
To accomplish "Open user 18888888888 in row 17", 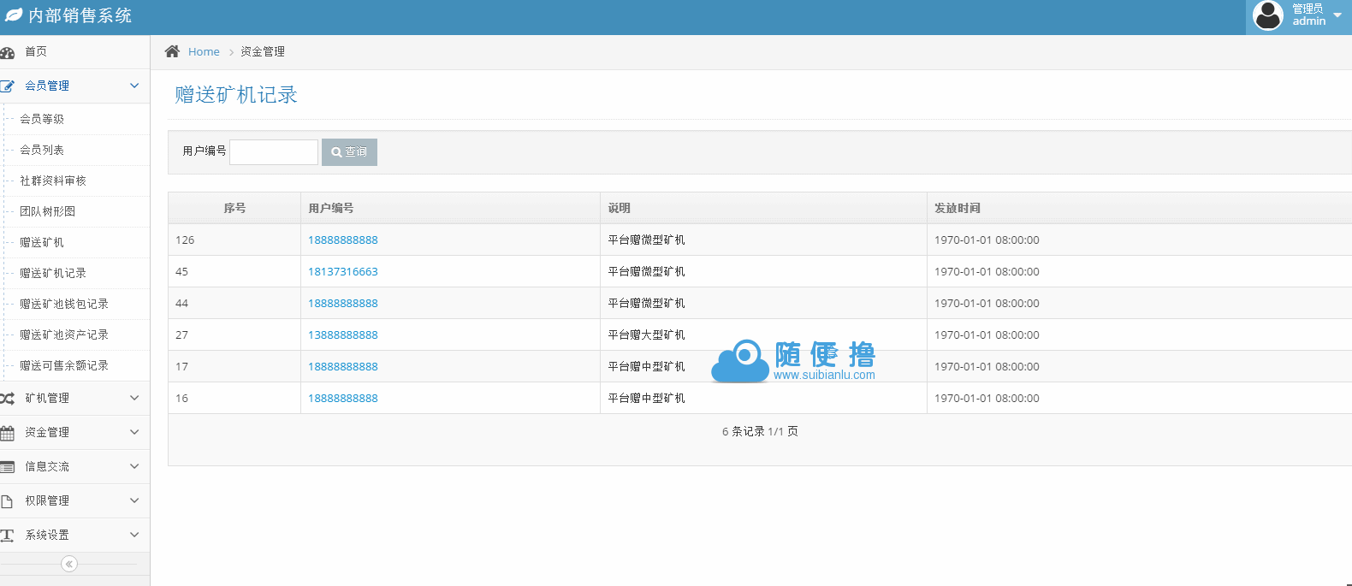I will tap(343, 367).
